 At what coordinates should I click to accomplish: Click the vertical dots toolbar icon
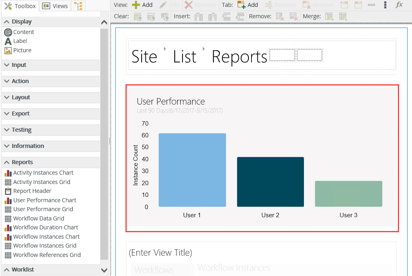pos(385,5)
